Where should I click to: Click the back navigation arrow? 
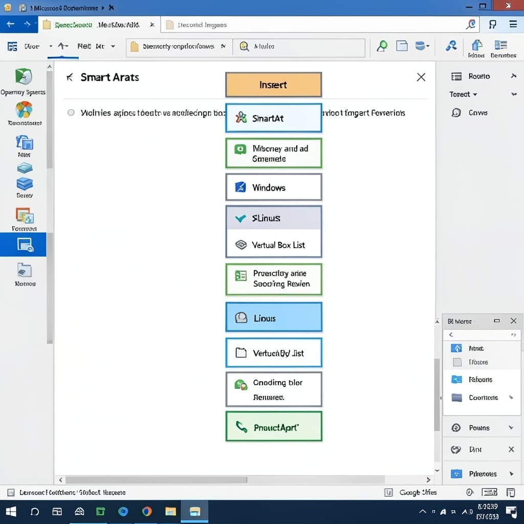click(x=11, y=25)
